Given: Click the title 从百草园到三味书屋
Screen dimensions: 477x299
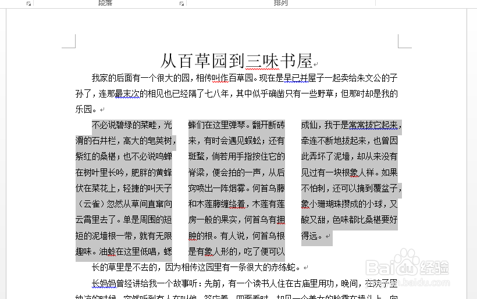Looking at the screenshot, I should 237,61.
